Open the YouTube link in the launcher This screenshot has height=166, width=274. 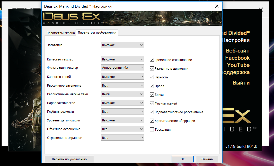pyautogui.click(x=238, y=65)
